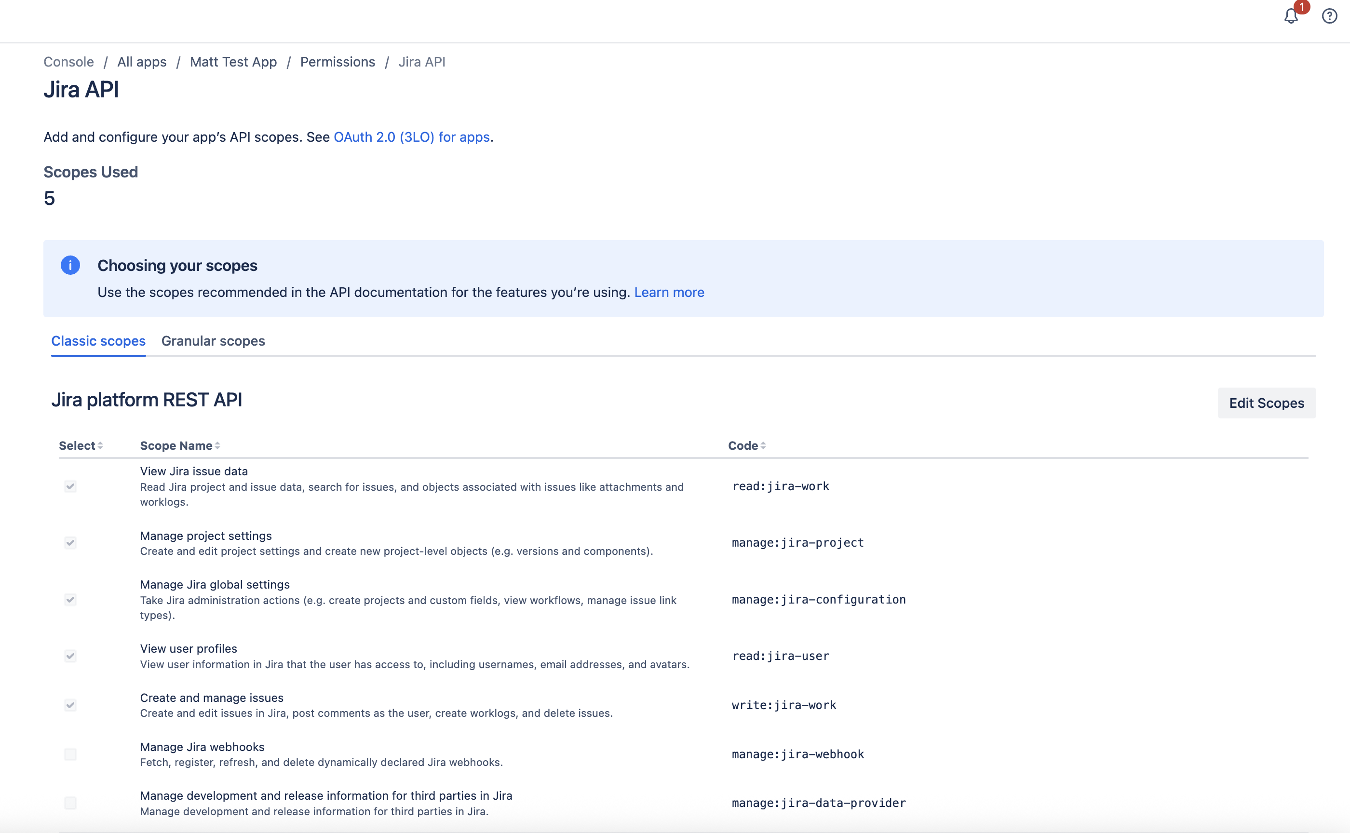Sort by the Code column arrows
Image resolution: width=1350 pixels, height=833 pixels.
click(x=763, y=445)
